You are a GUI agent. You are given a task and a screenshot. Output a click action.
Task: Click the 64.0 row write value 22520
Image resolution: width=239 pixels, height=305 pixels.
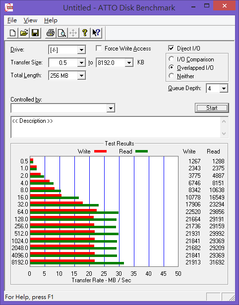click(193, 211)
